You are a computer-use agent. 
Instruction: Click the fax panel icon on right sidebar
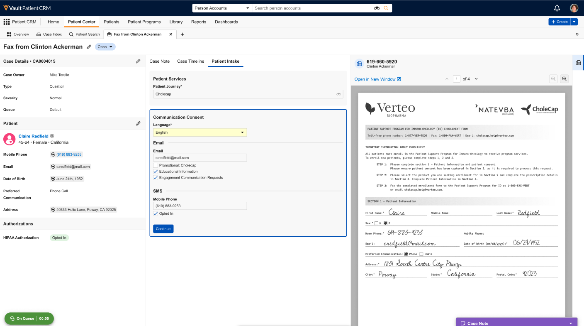coord(578,63)
